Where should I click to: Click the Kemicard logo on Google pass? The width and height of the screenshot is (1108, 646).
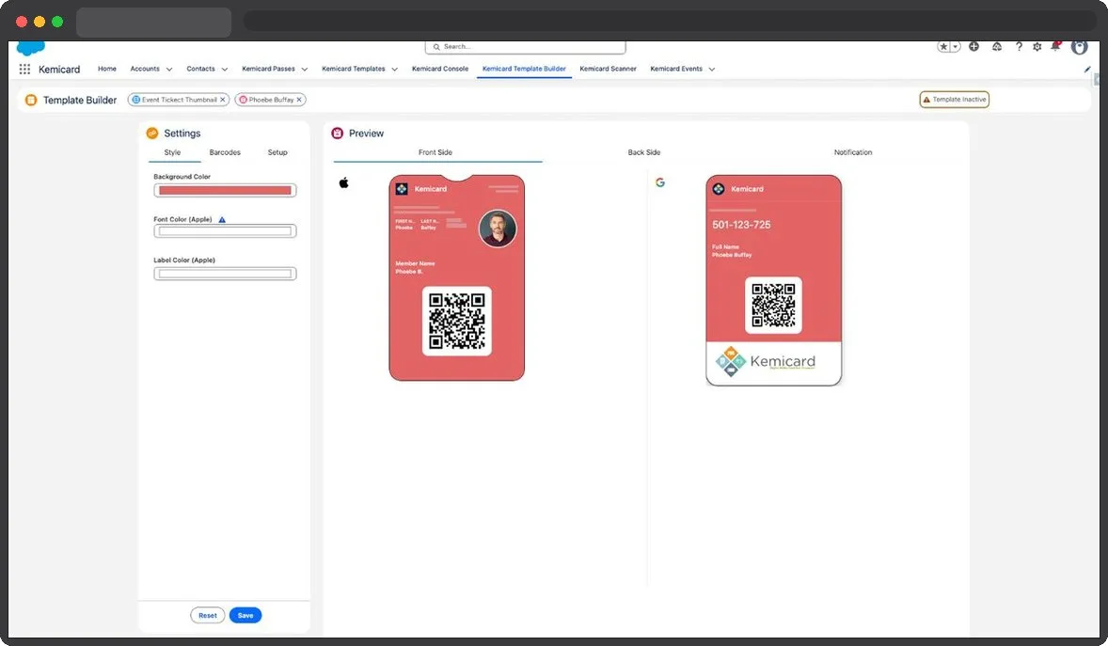[719, 189]
